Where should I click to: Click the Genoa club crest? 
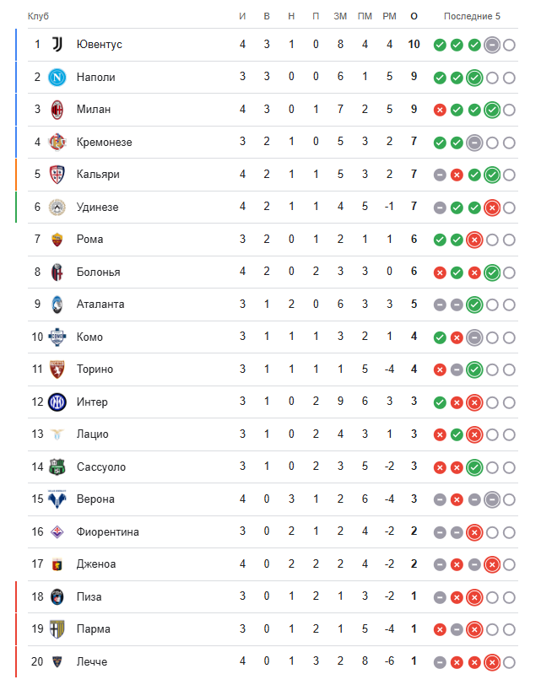click(57, 564)
